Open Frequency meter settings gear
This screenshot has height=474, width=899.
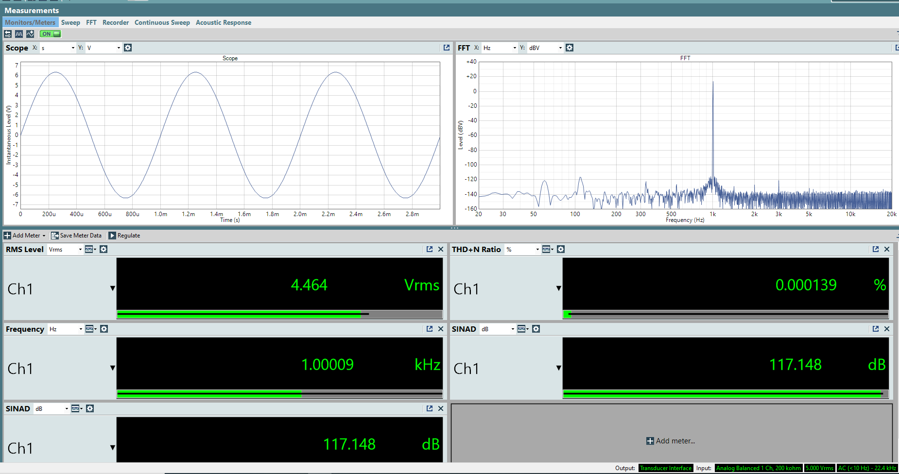[104, 329]
